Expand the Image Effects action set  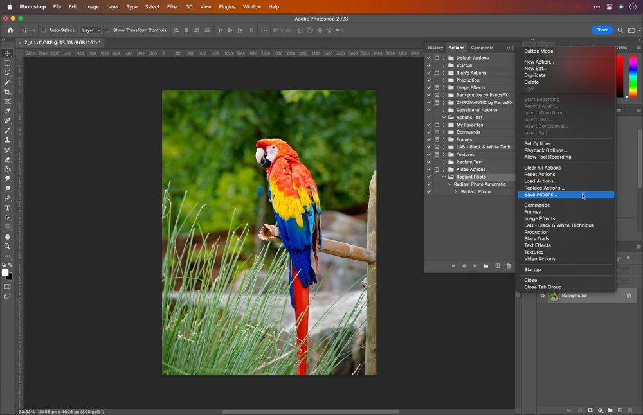point(444,87)
